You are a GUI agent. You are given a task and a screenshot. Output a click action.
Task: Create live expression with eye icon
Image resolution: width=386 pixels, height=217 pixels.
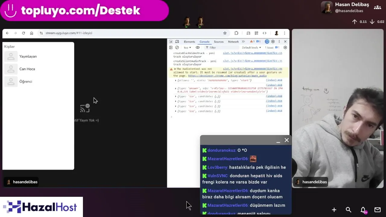coord(198,48)
